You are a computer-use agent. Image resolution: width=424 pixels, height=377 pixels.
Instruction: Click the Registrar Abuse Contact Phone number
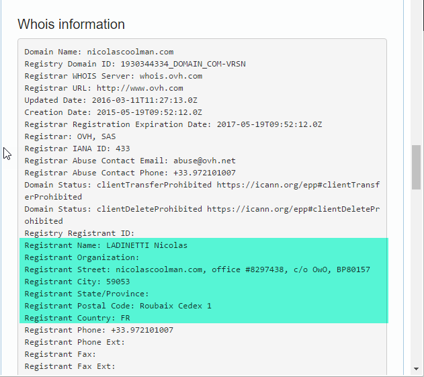(202, 173)
